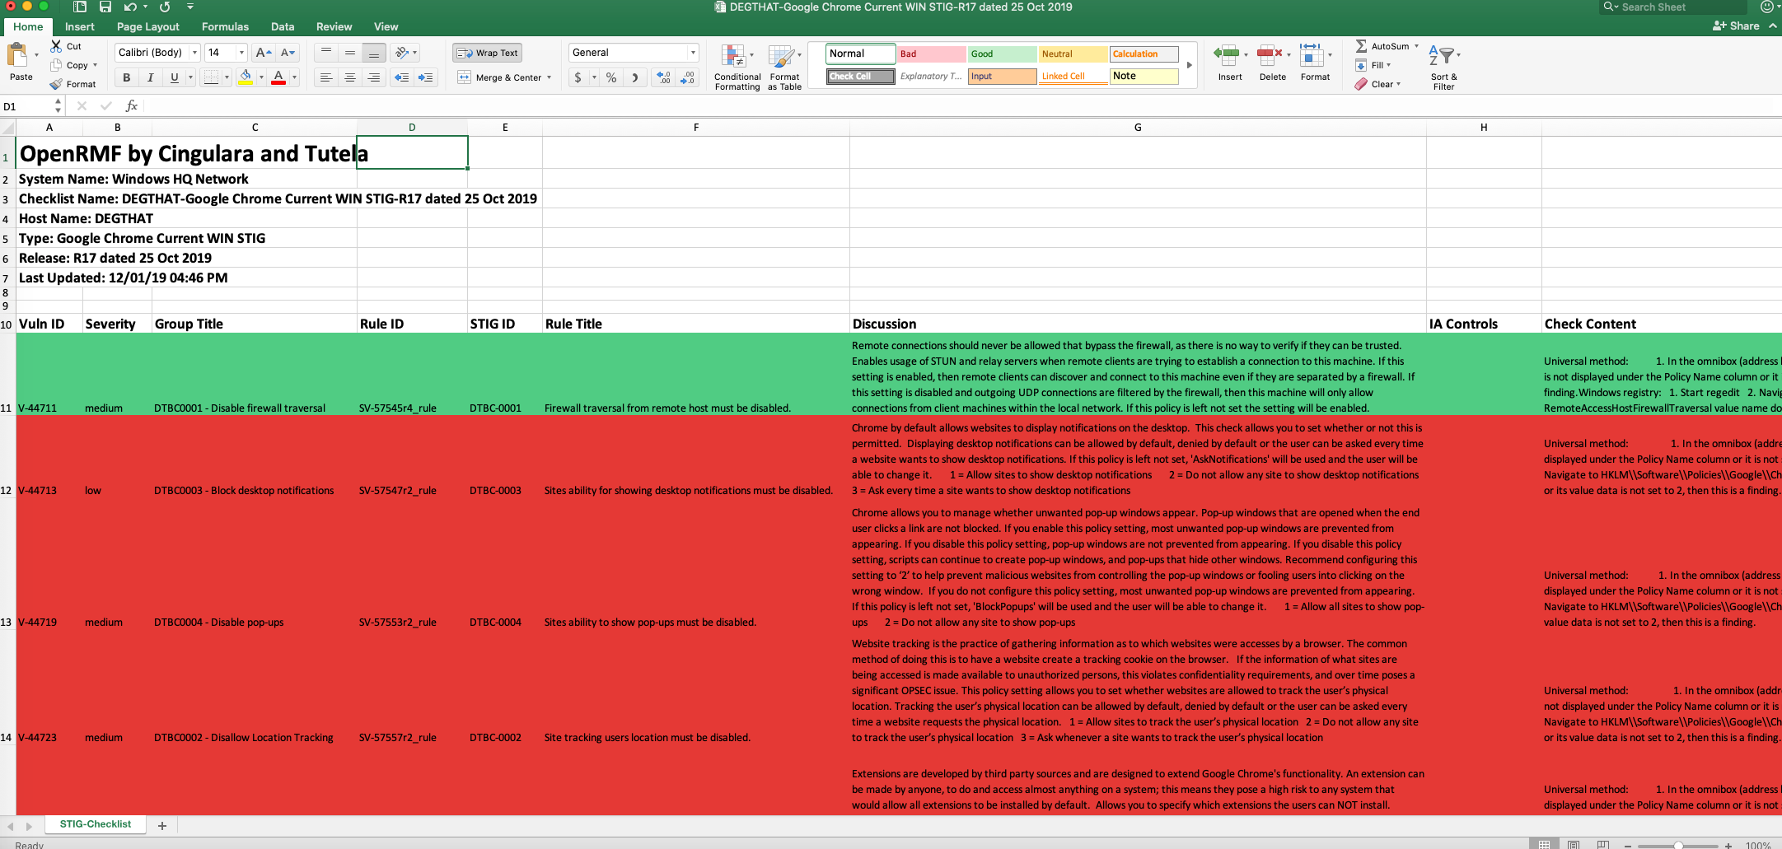Increase font size button

(x=264, y=53)
